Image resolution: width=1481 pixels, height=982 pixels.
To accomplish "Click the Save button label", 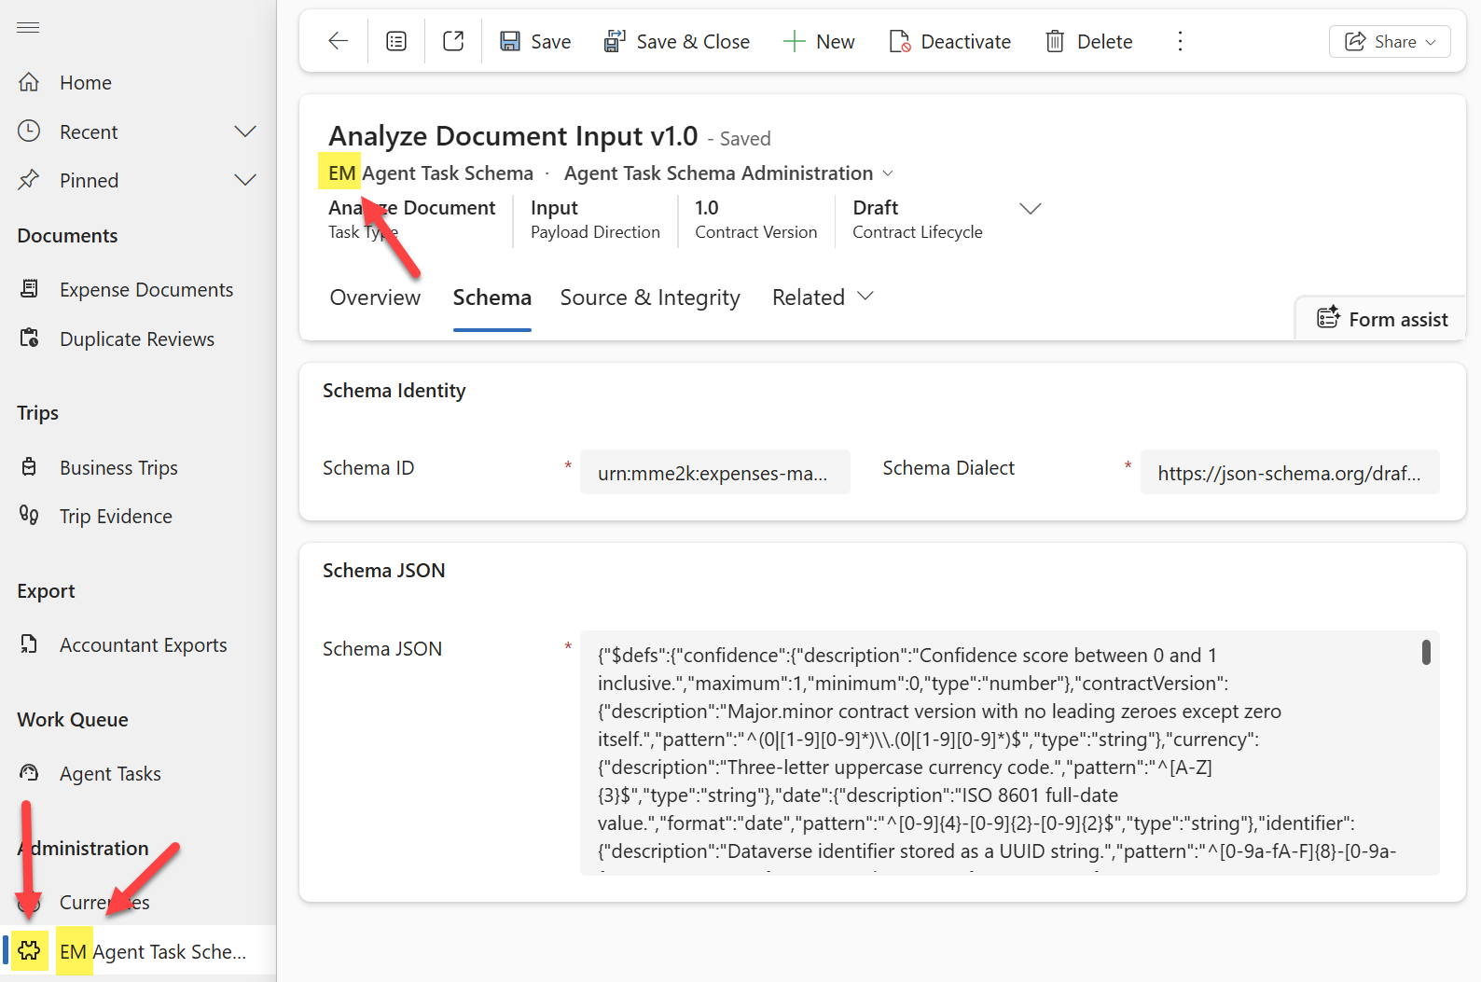I will [550, 41].
